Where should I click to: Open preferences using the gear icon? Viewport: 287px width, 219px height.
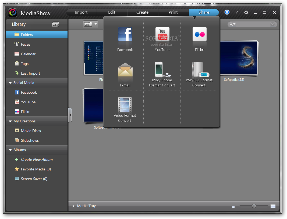click(x=246, y=12)
